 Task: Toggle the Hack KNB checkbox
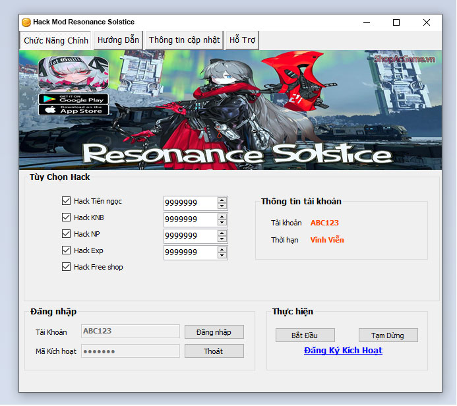click(x=66, y=217)
